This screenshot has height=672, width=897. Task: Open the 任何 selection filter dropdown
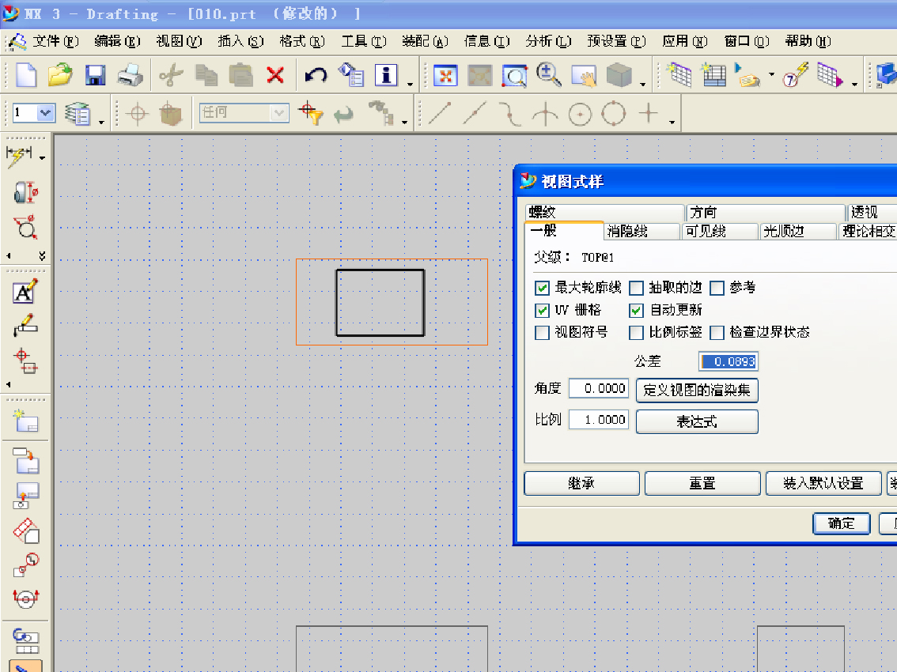pos(278,113)
